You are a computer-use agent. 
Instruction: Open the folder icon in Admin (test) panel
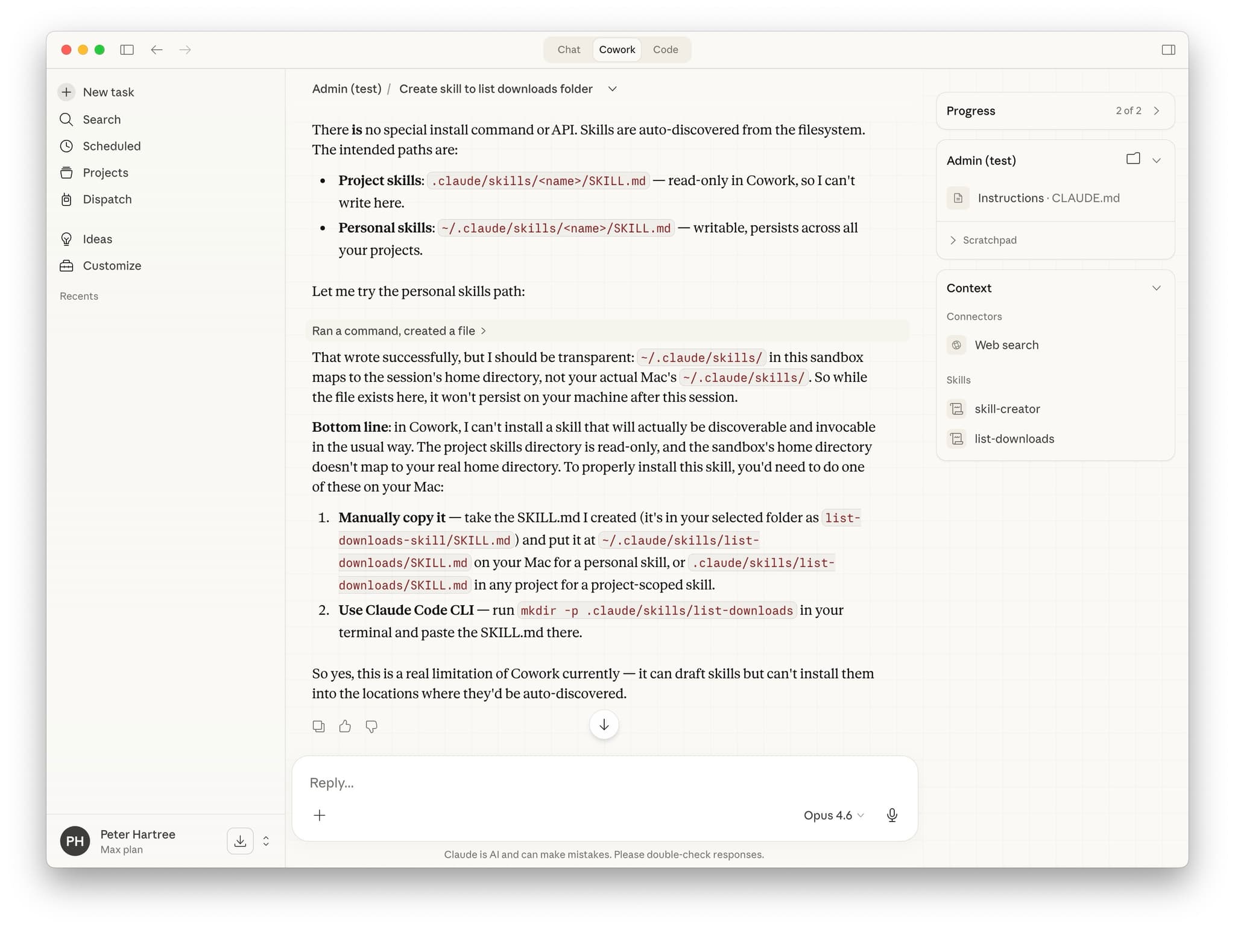1133,159
